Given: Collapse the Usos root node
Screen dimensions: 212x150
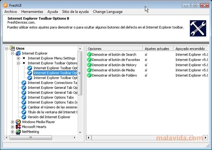Looking at the screenshot, I should coord(7,48).
